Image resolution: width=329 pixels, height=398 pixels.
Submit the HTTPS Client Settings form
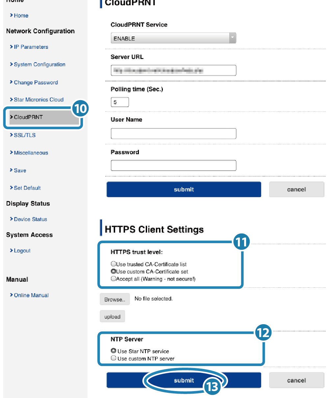pos(184,381)
